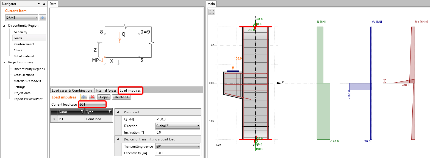Click the plus icon beside the DRM1 selector
Screen dimensions: 430x158
point(42,17)
